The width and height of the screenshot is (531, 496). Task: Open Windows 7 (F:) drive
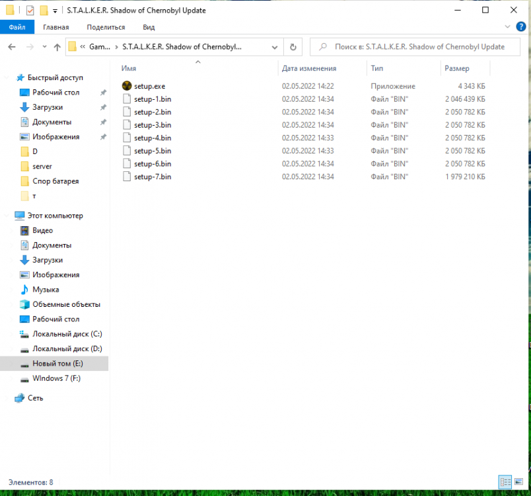[56, 378]
